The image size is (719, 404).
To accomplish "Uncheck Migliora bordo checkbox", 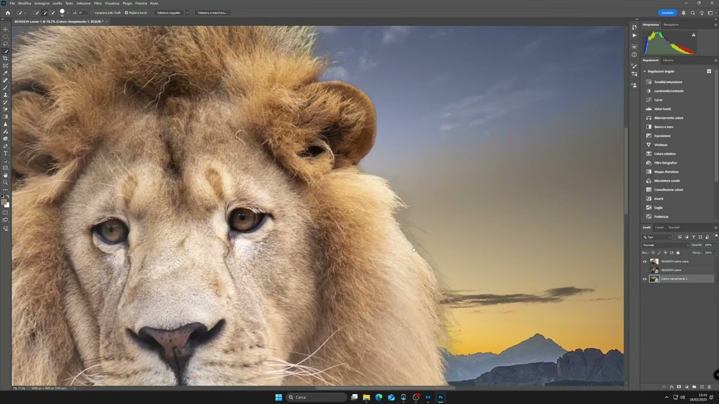I will pos(126,12).
